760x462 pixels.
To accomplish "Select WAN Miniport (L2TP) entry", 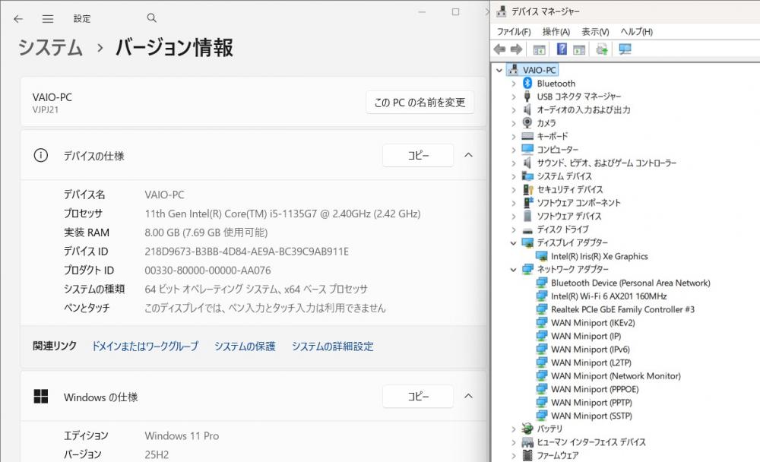I will point(591,362).
